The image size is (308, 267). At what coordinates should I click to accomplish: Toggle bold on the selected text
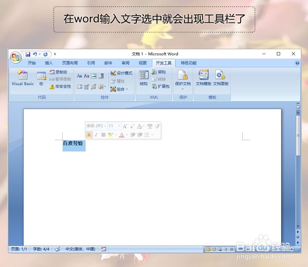tap(89, 135)
